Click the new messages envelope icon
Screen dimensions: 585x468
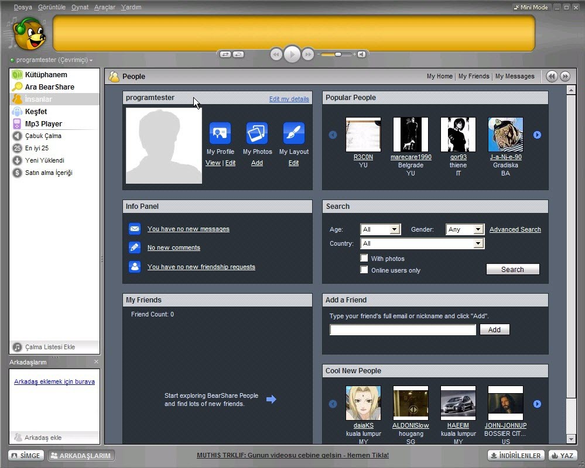[135, 228]
